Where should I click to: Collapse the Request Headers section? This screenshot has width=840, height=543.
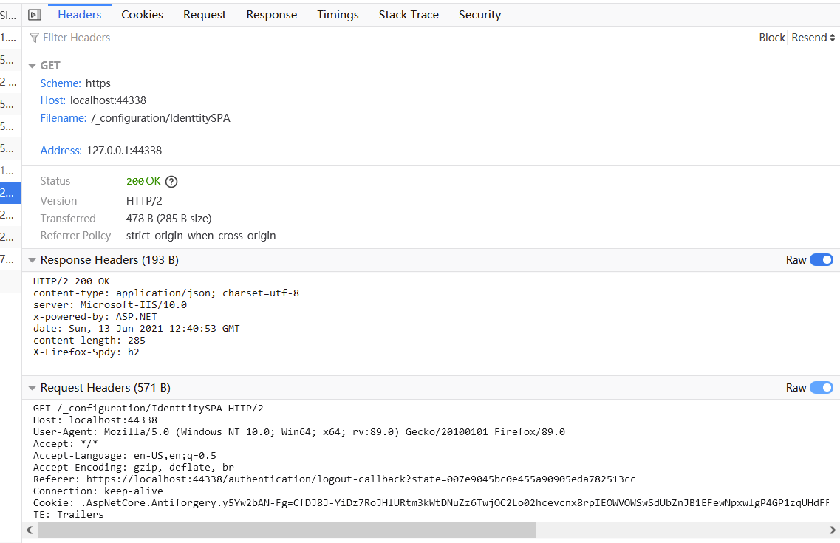point(33,388)
